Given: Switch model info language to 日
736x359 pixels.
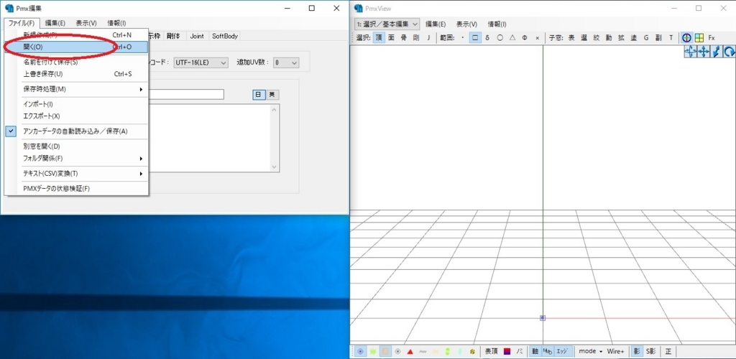Looking at the screenshot, I should click(x=258, y=95).
